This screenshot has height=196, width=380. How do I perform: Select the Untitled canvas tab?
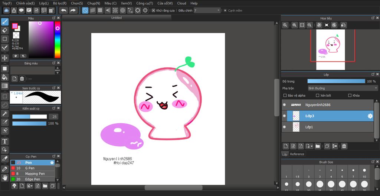click(116, 18)
